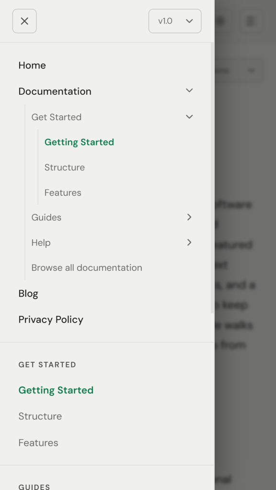Viewport: 276px width, 490px height.
Task: Collapse the Documentation section chevron
Action: 189,90
